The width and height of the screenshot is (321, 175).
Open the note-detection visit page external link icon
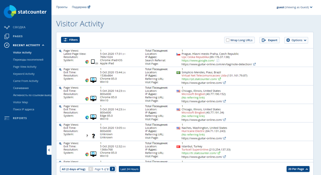pos(255,64)
